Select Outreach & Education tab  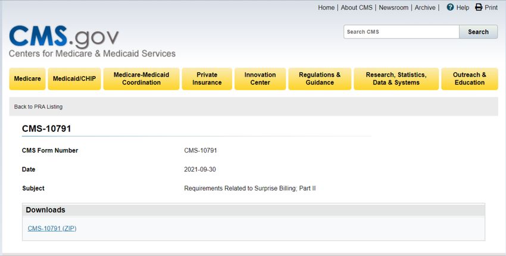point(470,78)
